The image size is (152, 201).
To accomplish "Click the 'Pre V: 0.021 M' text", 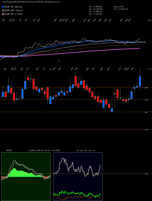I will pos(120,9).
